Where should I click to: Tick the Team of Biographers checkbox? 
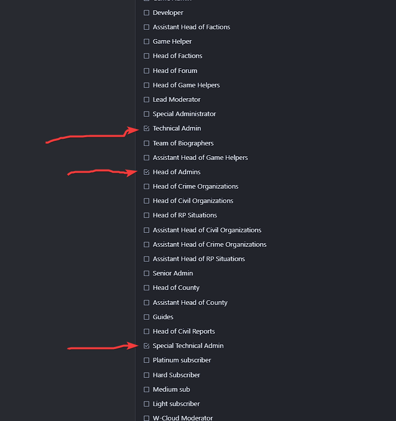(x=147, y=143)
